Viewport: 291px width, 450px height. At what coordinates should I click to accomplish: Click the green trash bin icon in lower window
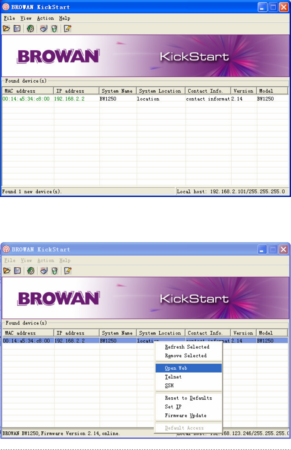coord(54,271)
